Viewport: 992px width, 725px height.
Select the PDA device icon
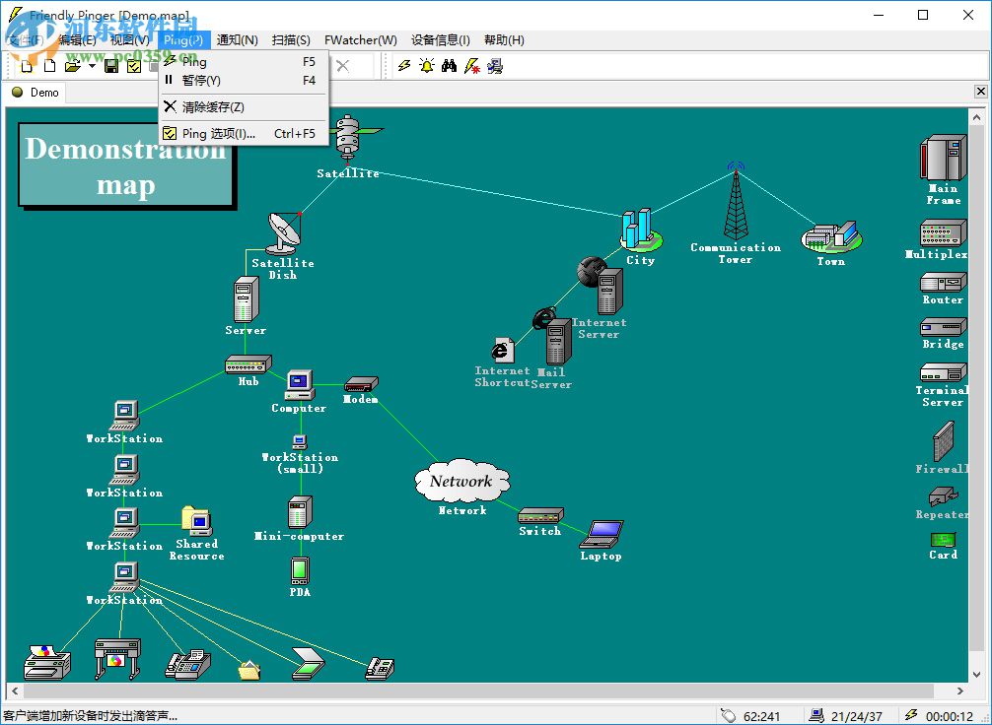click(x=300, y=570)
